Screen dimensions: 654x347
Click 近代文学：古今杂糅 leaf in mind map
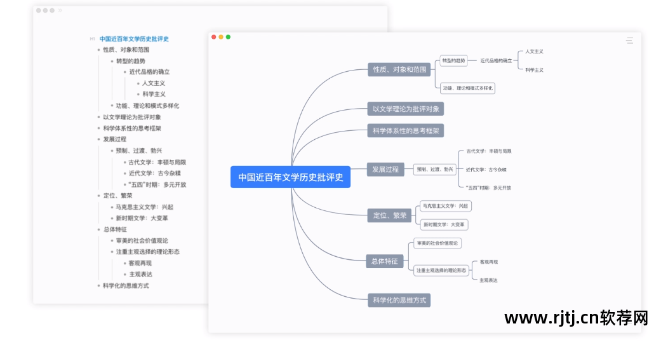[486, 170]
